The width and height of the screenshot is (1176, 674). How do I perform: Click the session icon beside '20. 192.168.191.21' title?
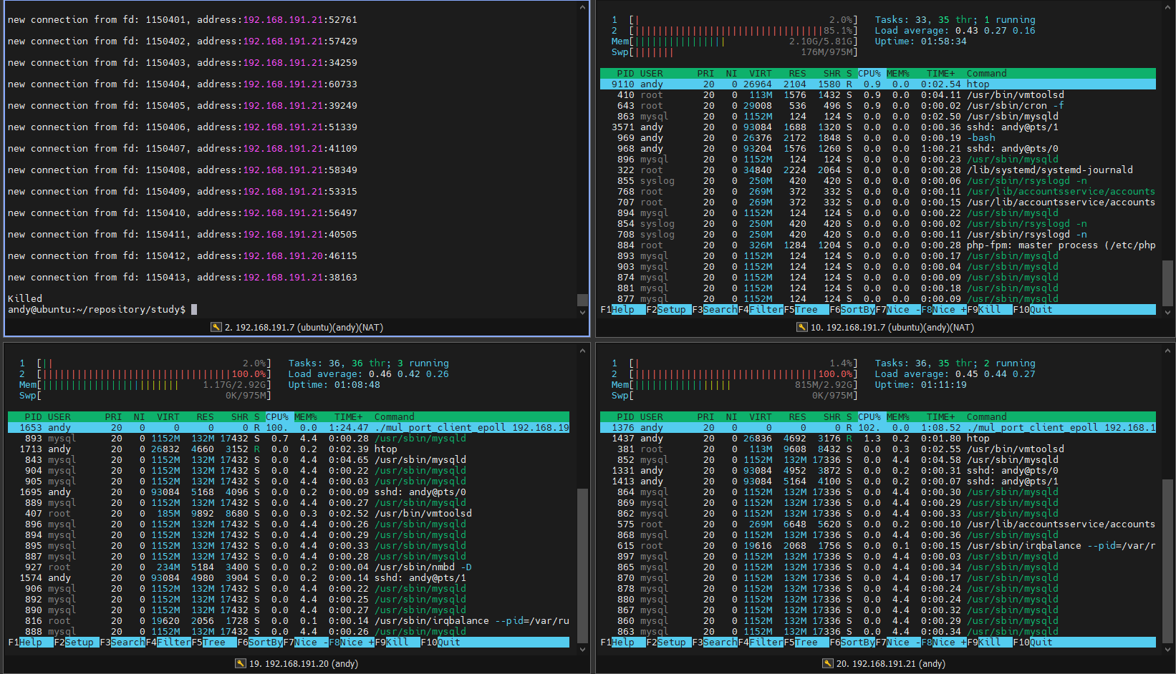[827, 663]
